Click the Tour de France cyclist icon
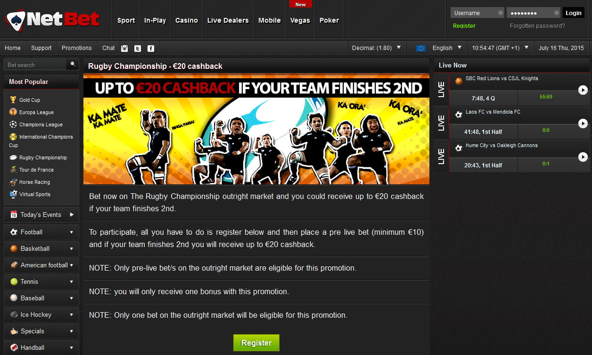This screenshot has width=592, height=355. pos(13,170)
